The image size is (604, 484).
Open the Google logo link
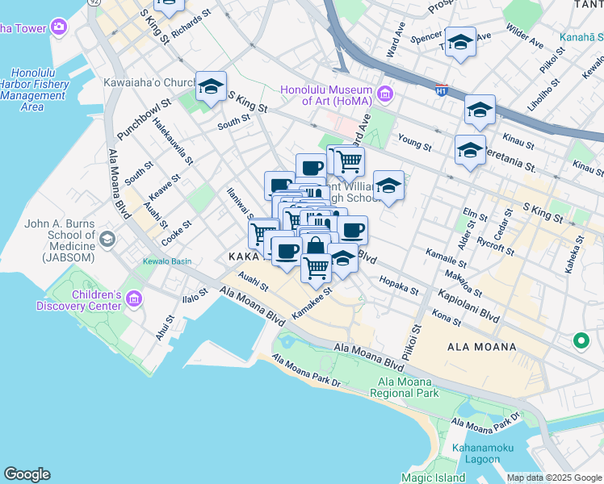27,474
